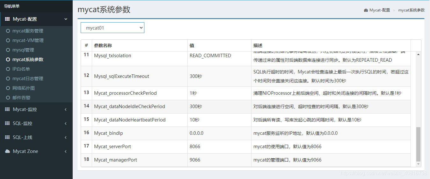Click the SQL-上线 sidebar label
The height and width of the screenshot is (179, 430).
click(x=23, y=137)
